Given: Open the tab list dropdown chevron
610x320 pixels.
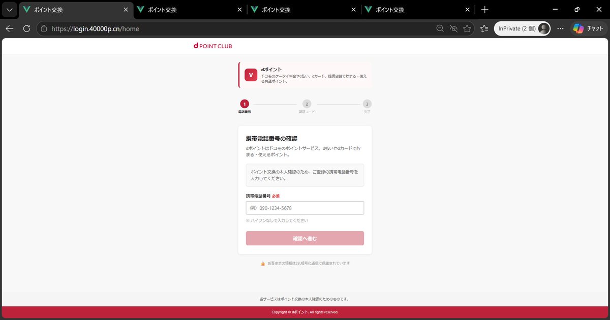Looking at the screenshot, I should 9,10.
